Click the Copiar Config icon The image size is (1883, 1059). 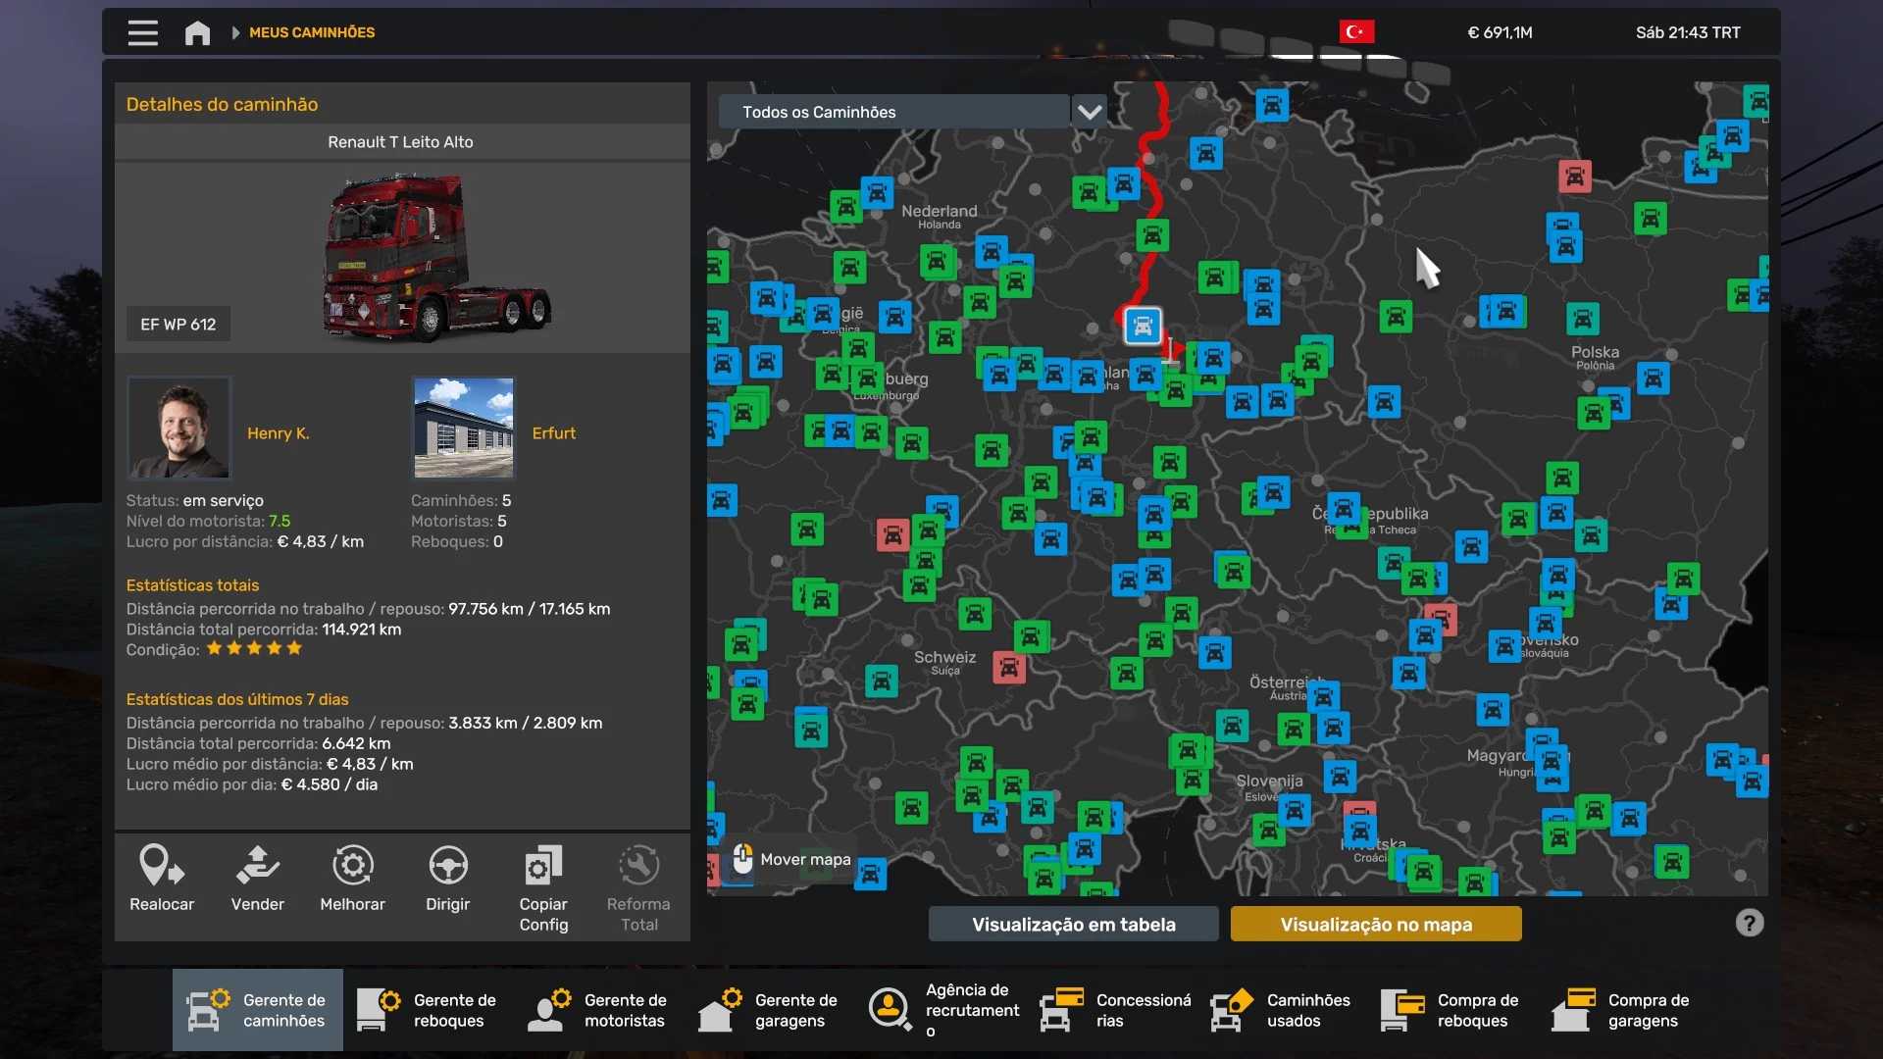pos(543,866)
